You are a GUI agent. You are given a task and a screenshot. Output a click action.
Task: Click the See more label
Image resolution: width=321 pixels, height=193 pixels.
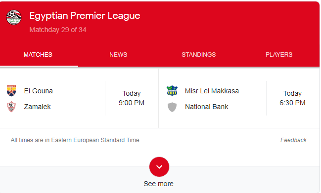[x=158, y=184]
